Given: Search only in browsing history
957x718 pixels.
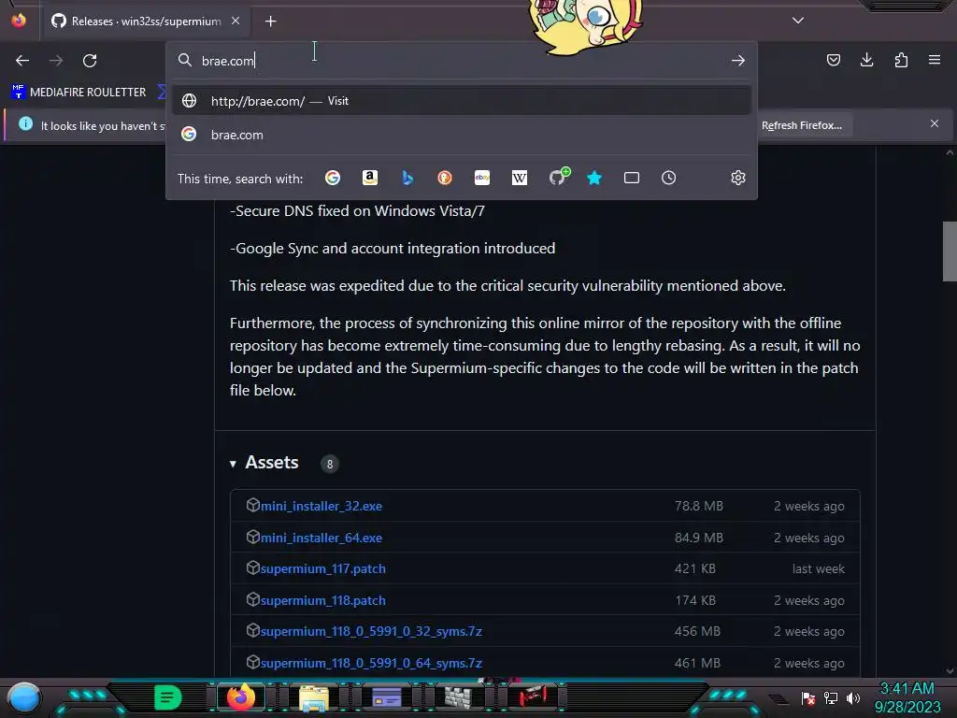Looking at the screenshot, I should (669, 178).
